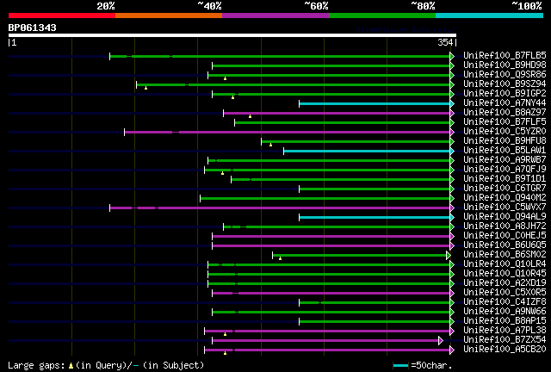Click the yellow gap marker under B8AZ97 alignment
Screen dimensions: 551x372
250,116
